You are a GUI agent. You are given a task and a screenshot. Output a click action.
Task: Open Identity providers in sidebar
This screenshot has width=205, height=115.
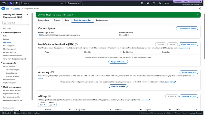[x=10, y=49]
